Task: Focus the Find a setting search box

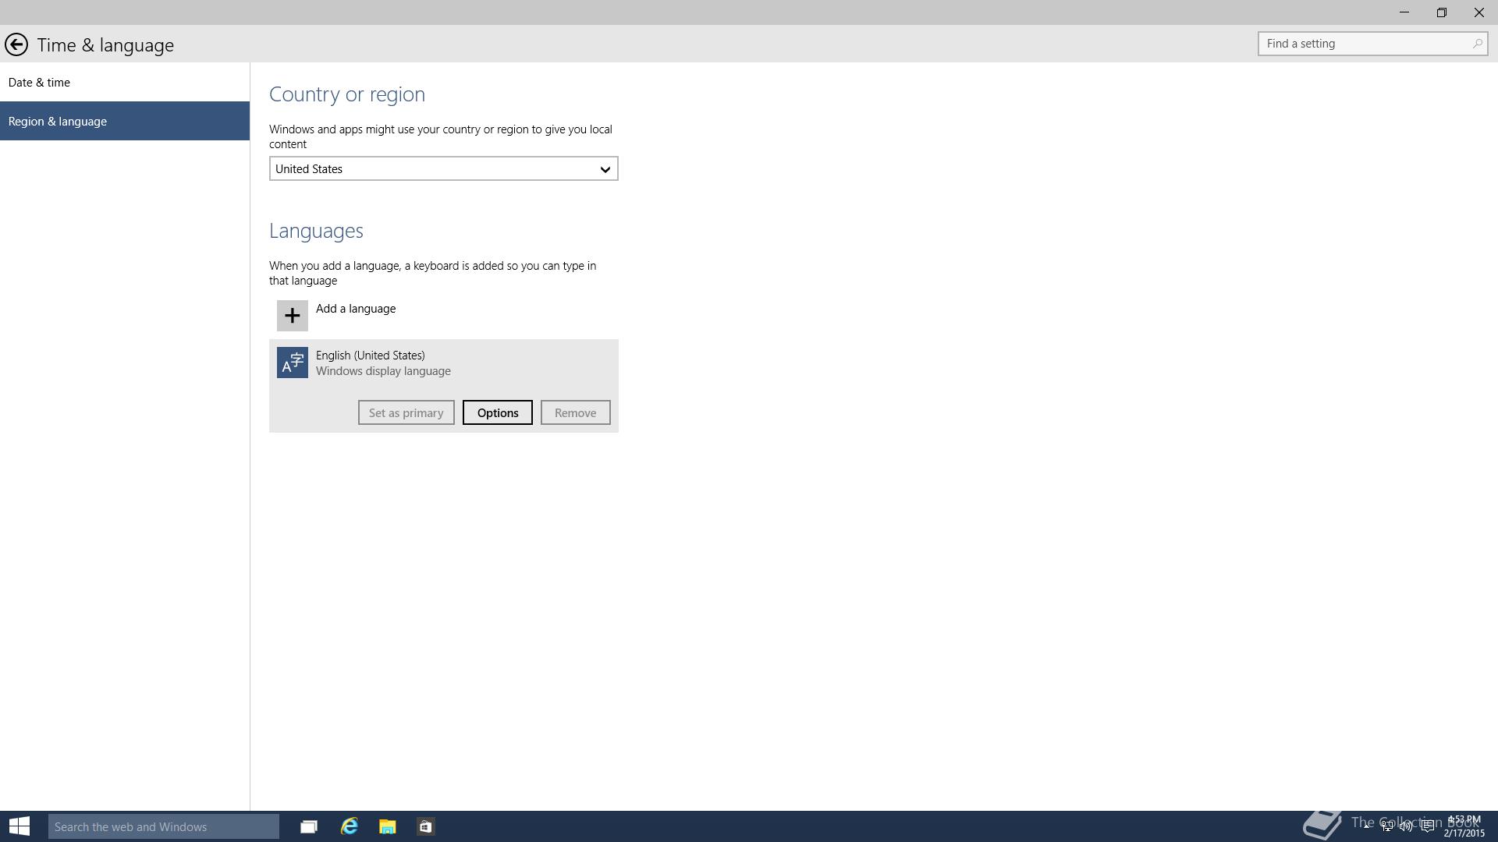Action: [x=1372, y=44]
